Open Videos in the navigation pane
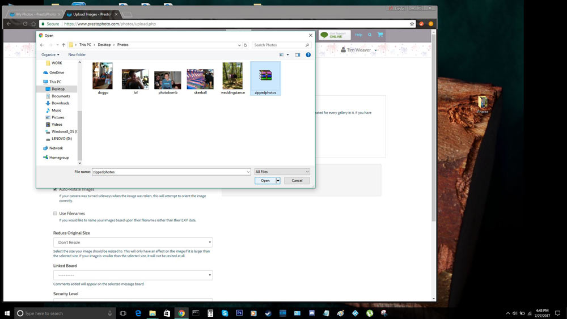The width and height of the screenshot is (567, 319). (54, 125)
